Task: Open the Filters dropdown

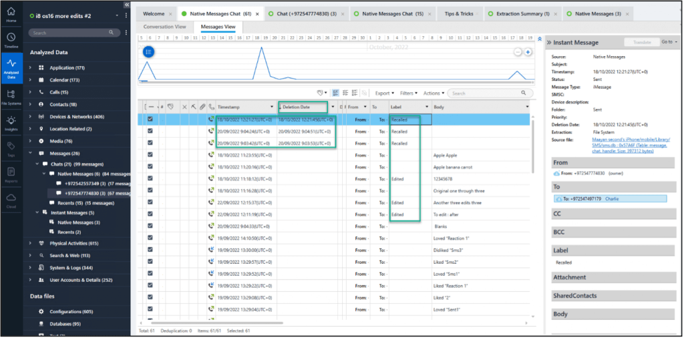Action: pos(408,94)
